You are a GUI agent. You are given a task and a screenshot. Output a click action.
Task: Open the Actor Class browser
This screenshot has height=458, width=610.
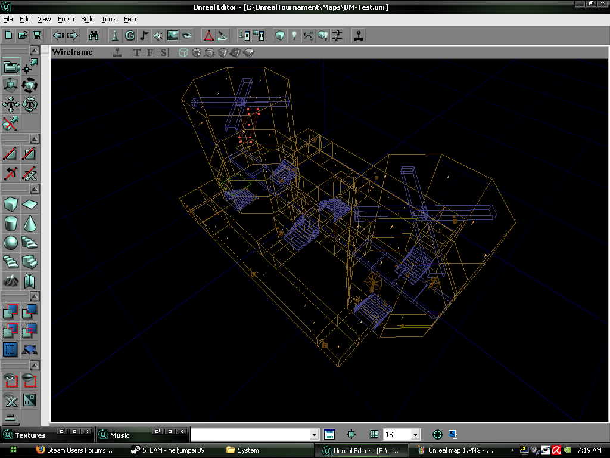[115, 35]
